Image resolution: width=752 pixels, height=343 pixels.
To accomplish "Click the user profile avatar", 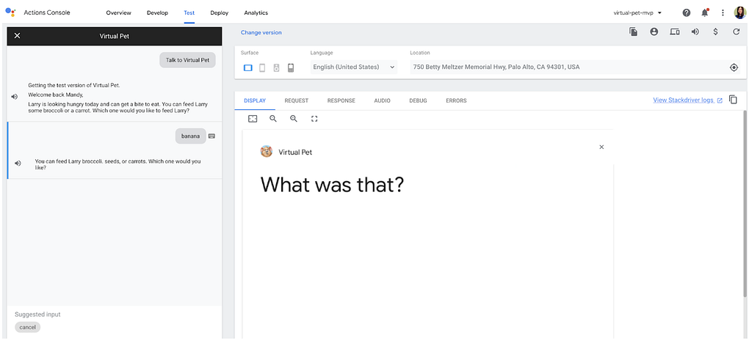I will (740, 13).
